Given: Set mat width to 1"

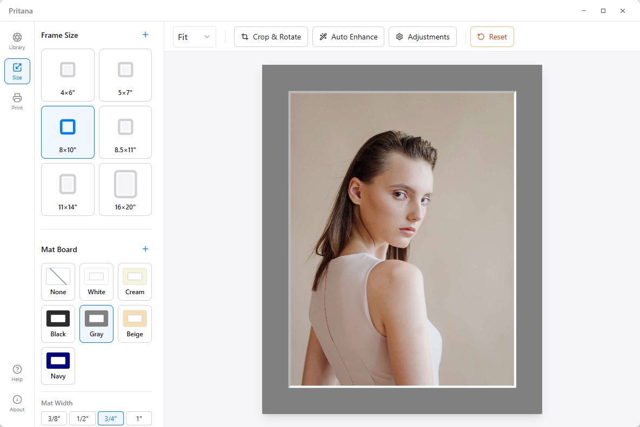Looking at the screenshot, I should pyautogui.click(x=139, y=418).
